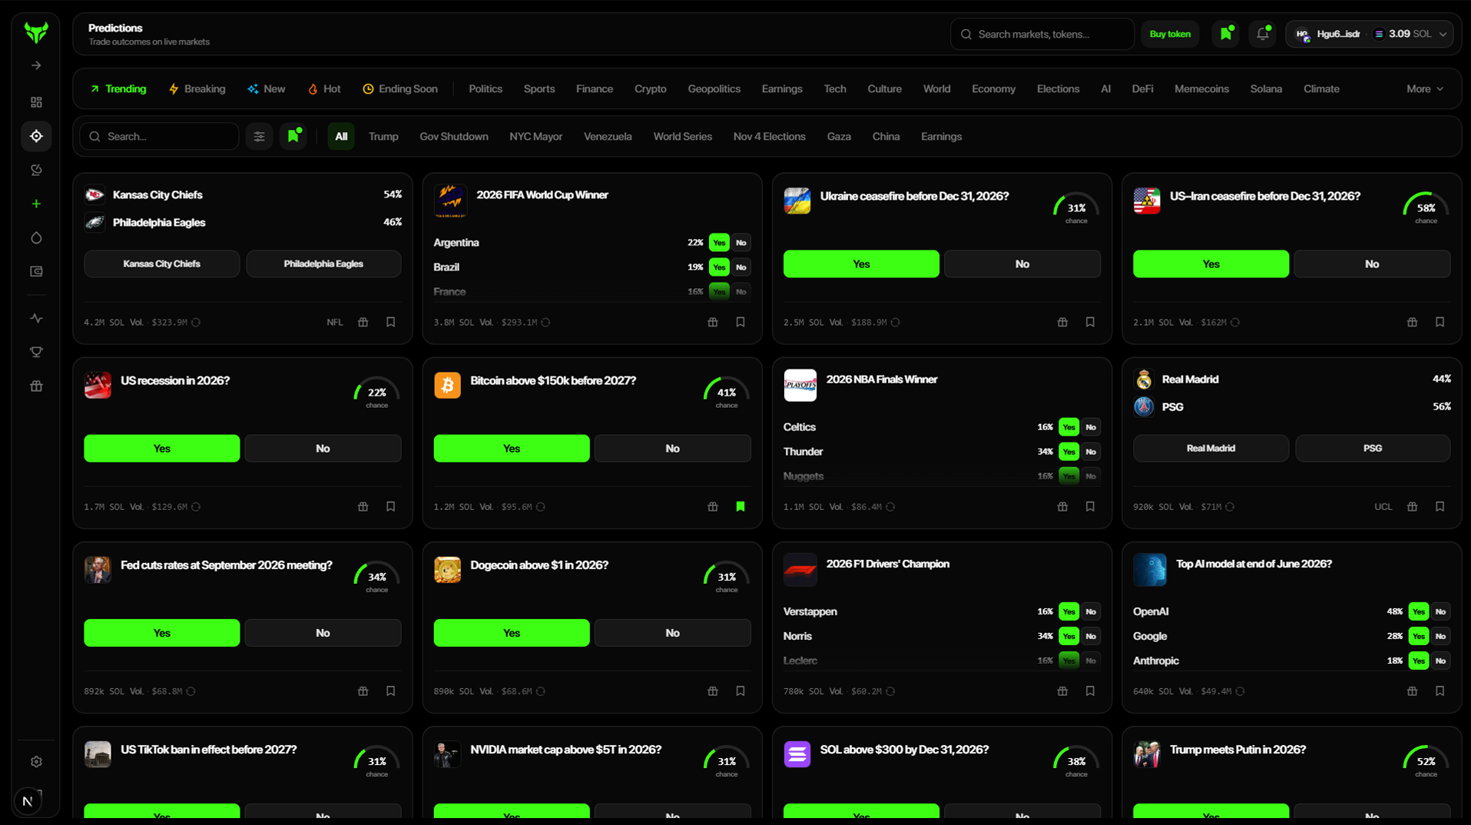Click the volume info icon on US recession card
1471x825 pixels.
click(196, 507)
